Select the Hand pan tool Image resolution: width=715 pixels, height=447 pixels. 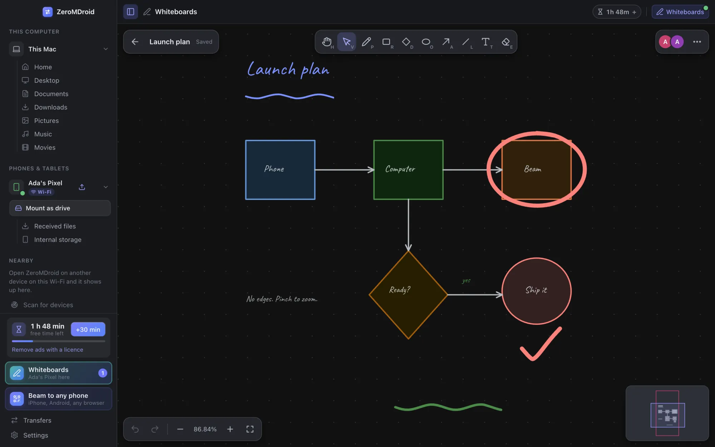click(x=327, y=42)
